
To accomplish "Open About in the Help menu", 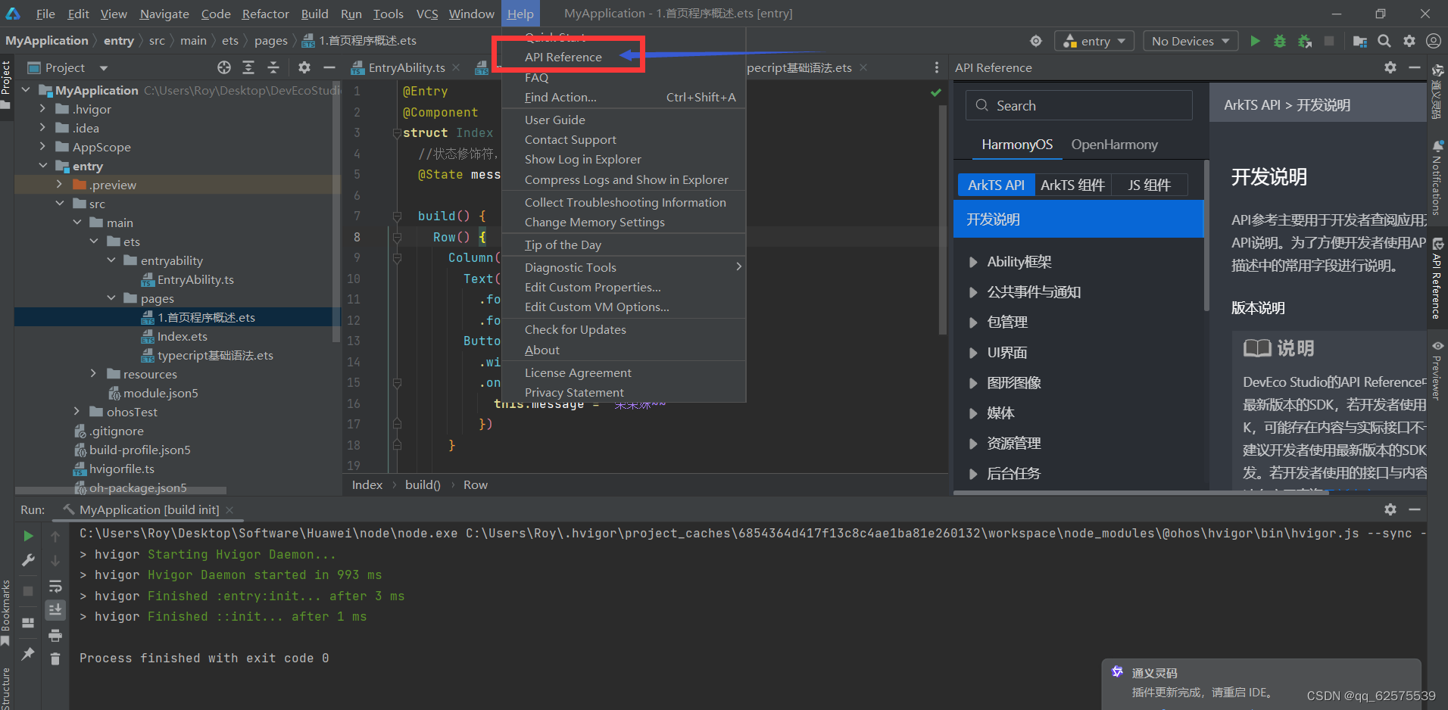I will (624, 350).
